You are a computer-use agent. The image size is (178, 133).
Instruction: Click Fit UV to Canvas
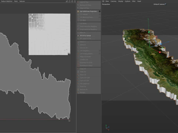coord(89,35)
